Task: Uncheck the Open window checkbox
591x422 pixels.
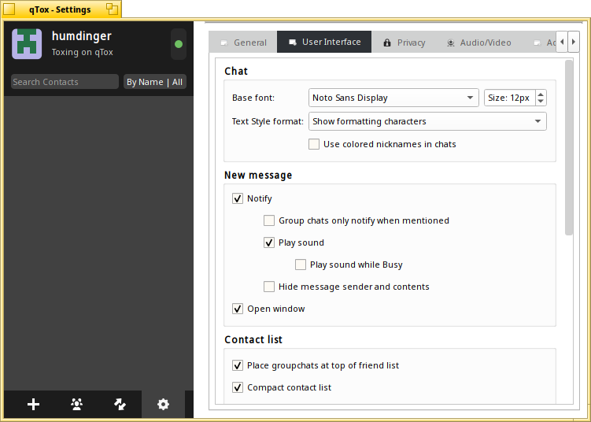Action: pyautogui.click(x=238, y=309)
